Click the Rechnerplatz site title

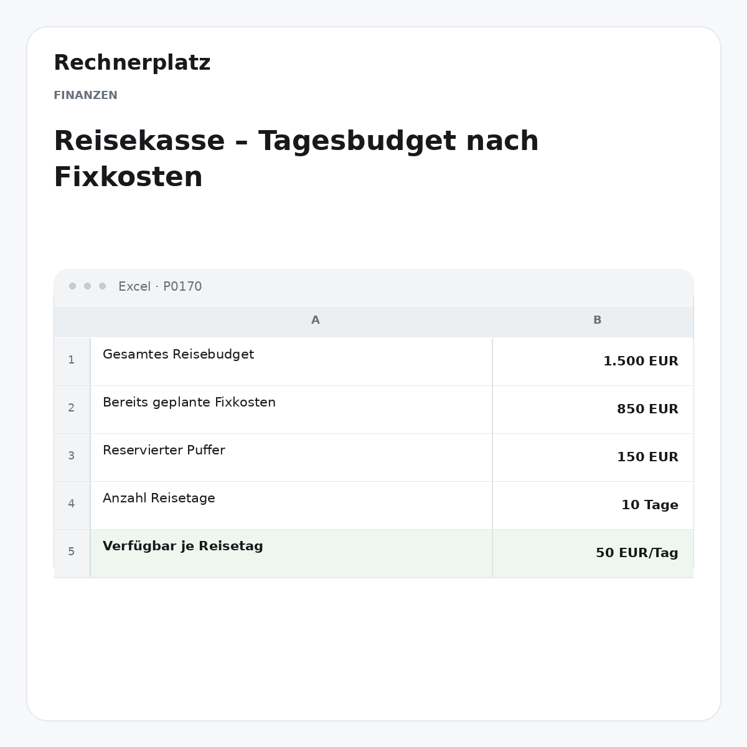tap(132, 63)
